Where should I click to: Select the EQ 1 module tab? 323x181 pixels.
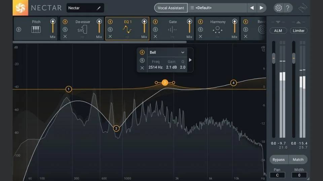127,28
